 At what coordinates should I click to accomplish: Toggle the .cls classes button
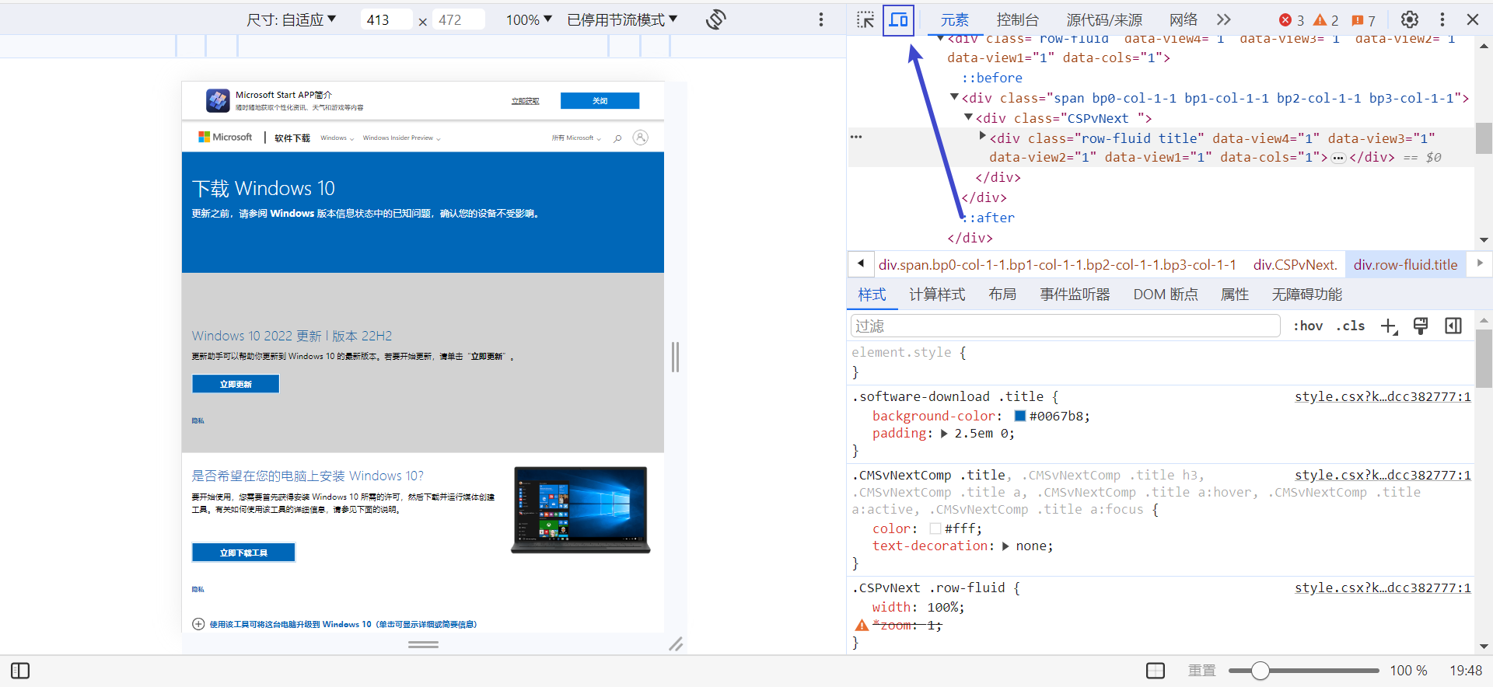point(1351,326)
